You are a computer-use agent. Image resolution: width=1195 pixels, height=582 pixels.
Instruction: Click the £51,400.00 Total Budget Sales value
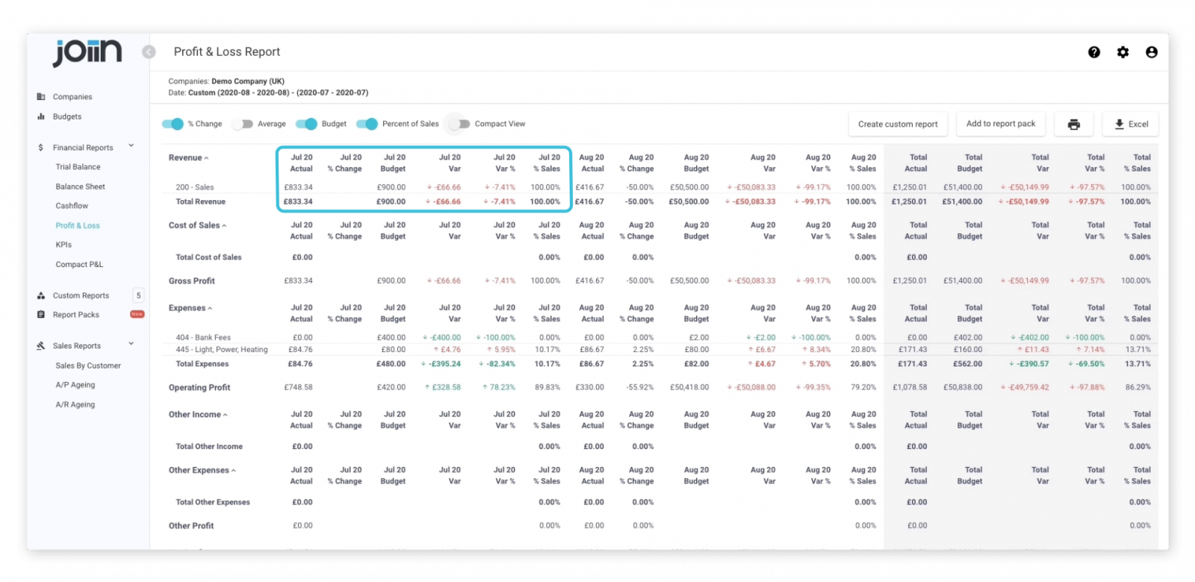coord(963,188)
